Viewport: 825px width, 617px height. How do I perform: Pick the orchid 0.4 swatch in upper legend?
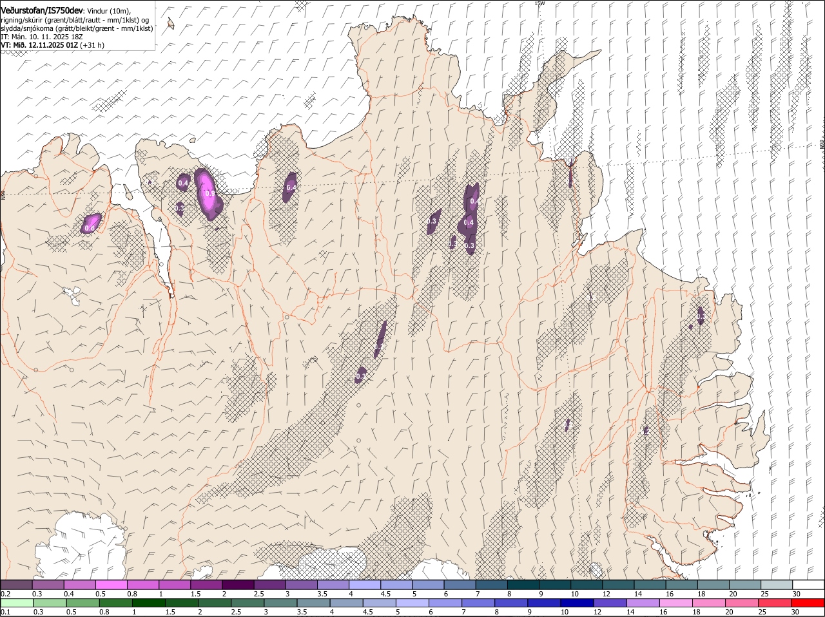point(79,584)
